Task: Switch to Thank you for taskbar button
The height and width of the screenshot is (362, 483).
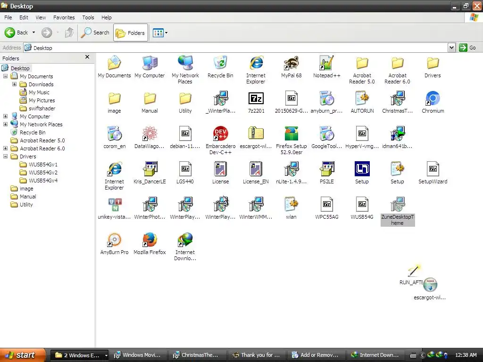Action: pos(256,355)
